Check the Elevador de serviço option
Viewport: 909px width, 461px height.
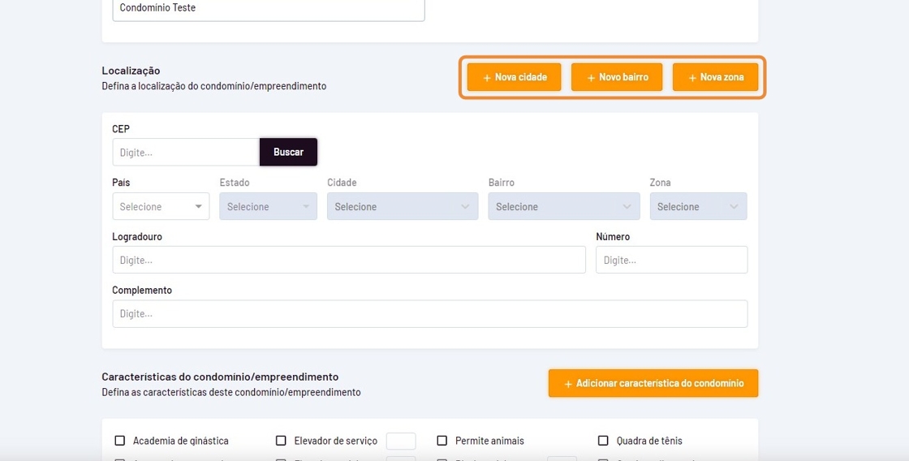[281, 441]
